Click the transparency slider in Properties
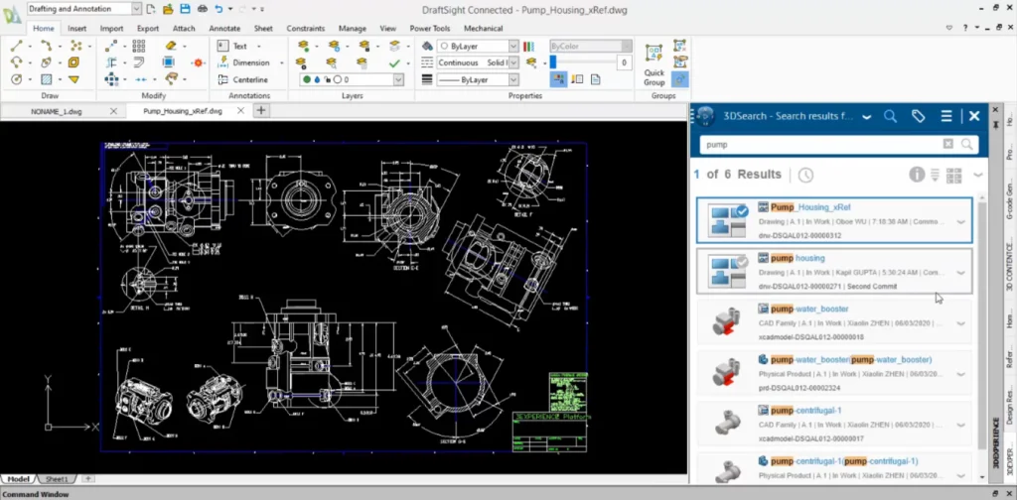1017x500 pixels. (584, 62)
